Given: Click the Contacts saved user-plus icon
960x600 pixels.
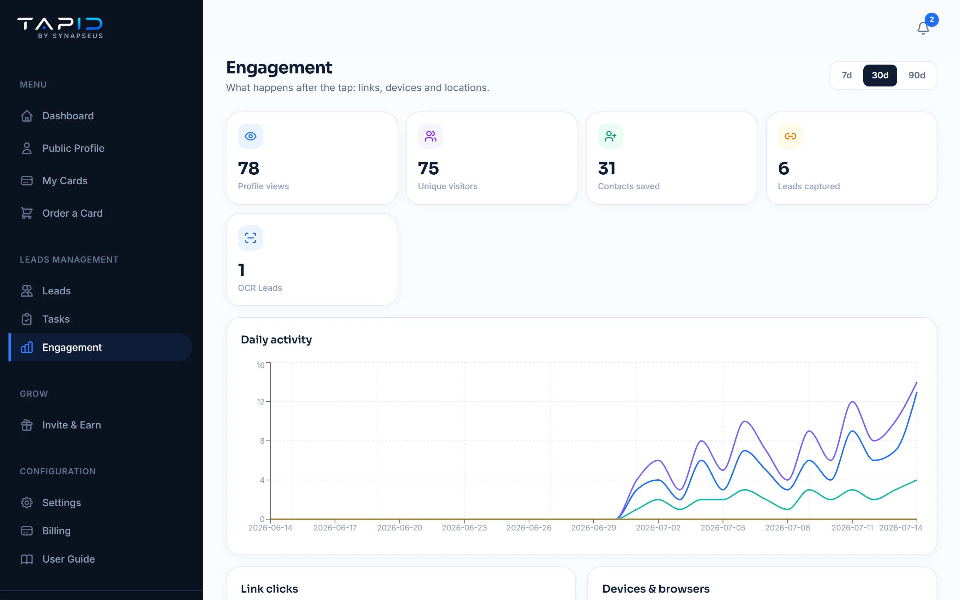Looking at the screenshot, I should pos(610,136).
